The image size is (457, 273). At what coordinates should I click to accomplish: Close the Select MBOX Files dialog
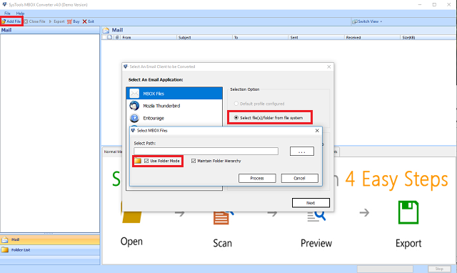(317, 131)
